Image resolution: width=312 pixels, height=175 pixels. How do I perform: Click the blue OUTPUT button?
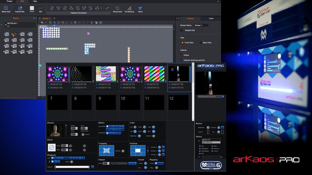tap(133, 163)
